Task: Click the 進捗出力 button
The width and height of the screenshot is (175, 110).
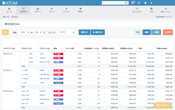Action: tap(84, 32)
